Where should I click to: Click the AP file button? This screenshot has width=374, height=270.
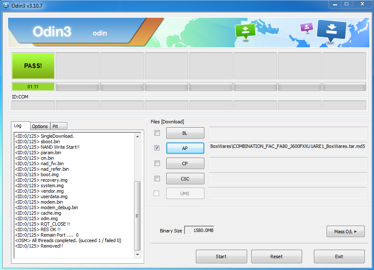coord(185,148)
